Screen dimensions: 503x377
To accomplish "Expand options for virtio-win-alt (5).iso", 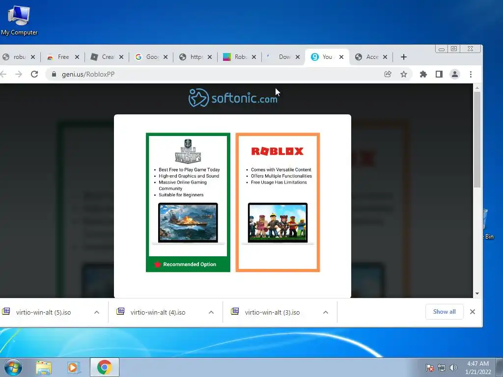I will [x=97, y=312].
